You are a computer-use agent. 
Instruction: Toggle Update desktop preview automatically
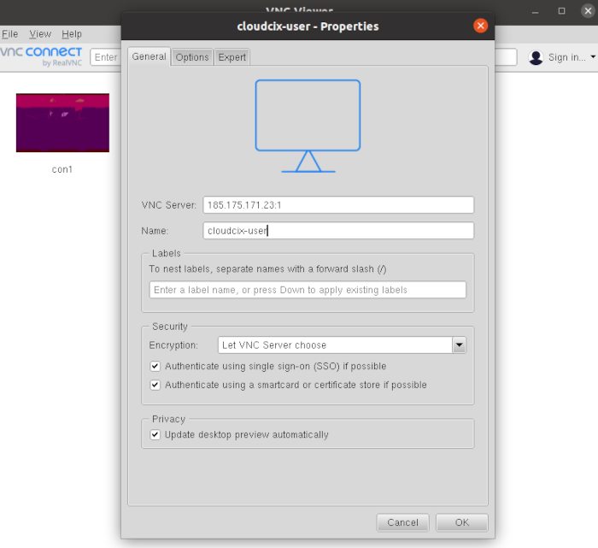click(x=155, y=434)
